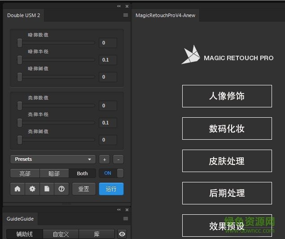Add a preset with the plus button
The height and width of the screenshot is (239, 285).
[104, 159]
